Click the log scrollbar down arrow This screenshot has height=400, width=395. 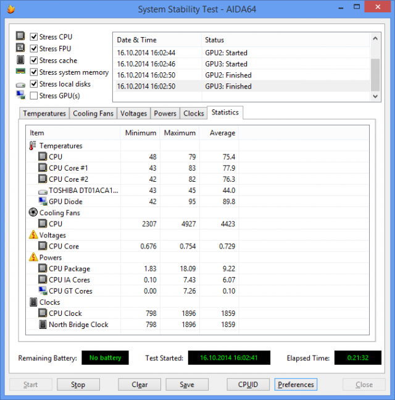coord(375,96)
